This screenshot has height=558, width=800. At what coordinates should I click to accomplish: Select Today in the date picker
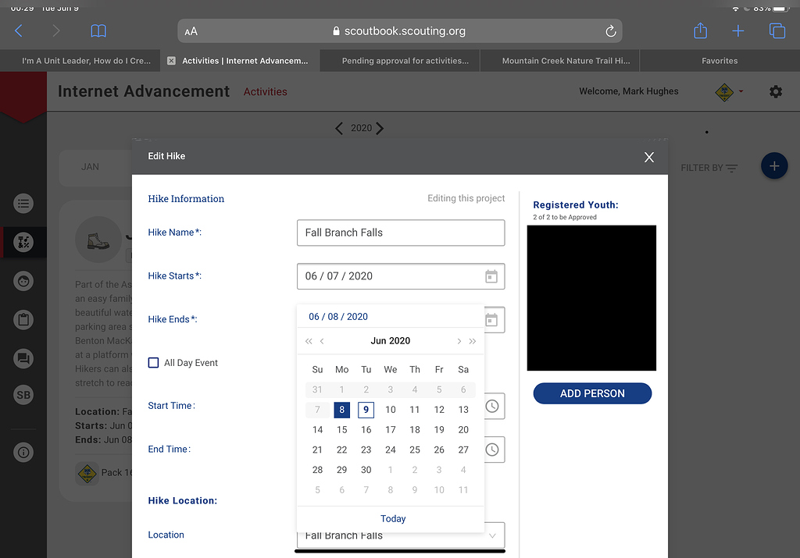(x=393, y=518)
